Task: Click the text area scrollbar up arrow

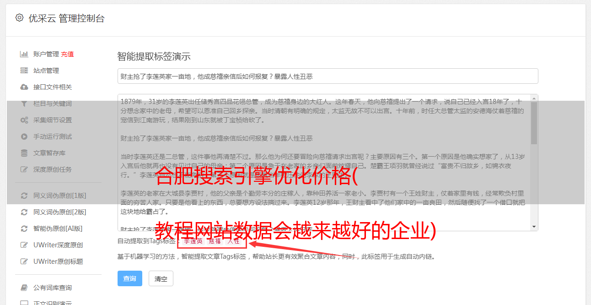Action: tap(534, 98)
